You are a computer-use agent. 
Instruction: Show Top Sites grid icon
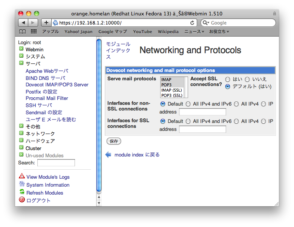point(34,32)
